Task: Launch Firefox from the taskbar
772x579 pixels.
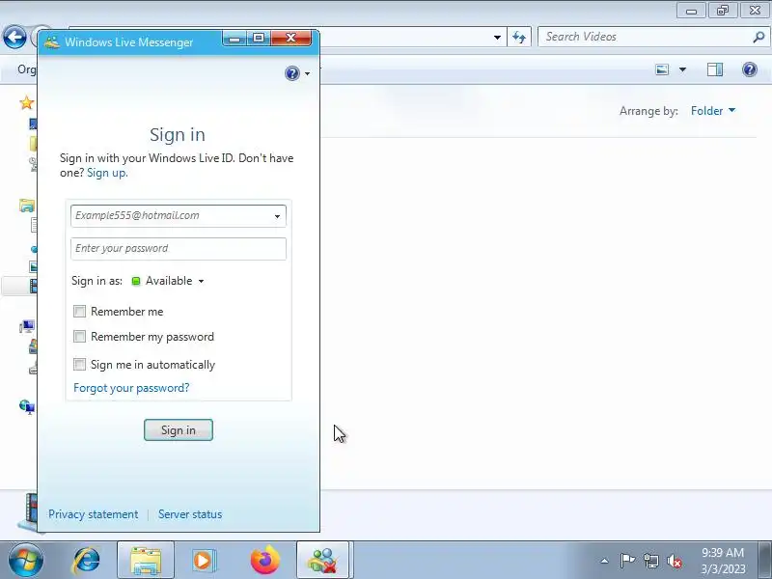Action: [x=264, y=561]
